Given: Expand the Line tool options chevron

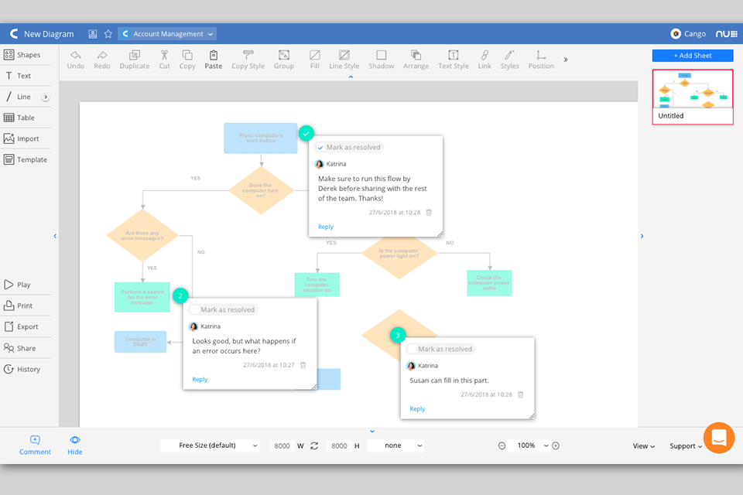Looking at the screenshot, I should [x=45, y=96].
